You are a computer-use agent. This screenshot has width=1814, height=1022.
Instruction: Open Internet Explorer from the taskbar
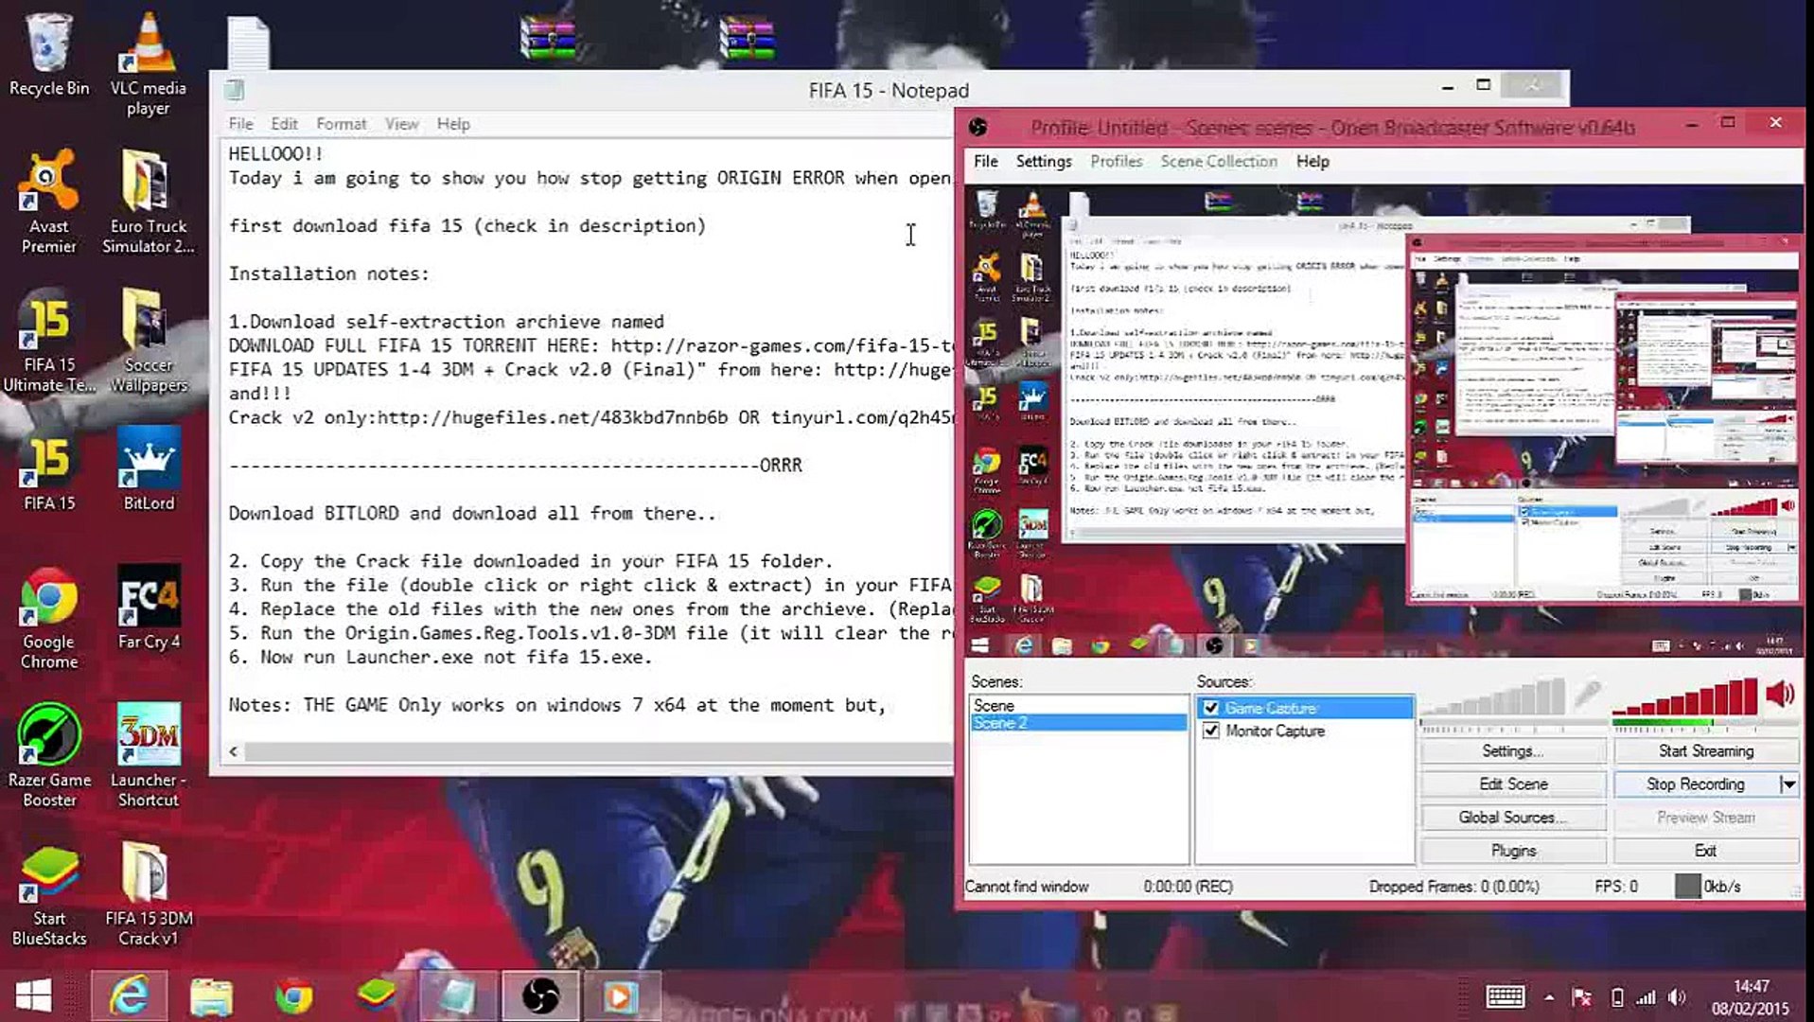pyautogui.click(x=131, y=995)
